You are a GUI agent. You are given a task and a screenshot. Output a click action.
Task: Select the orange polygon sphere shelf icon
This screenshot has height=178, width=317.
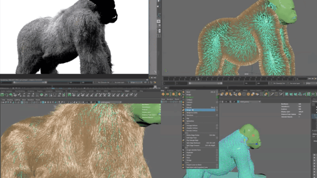(173, 94)
